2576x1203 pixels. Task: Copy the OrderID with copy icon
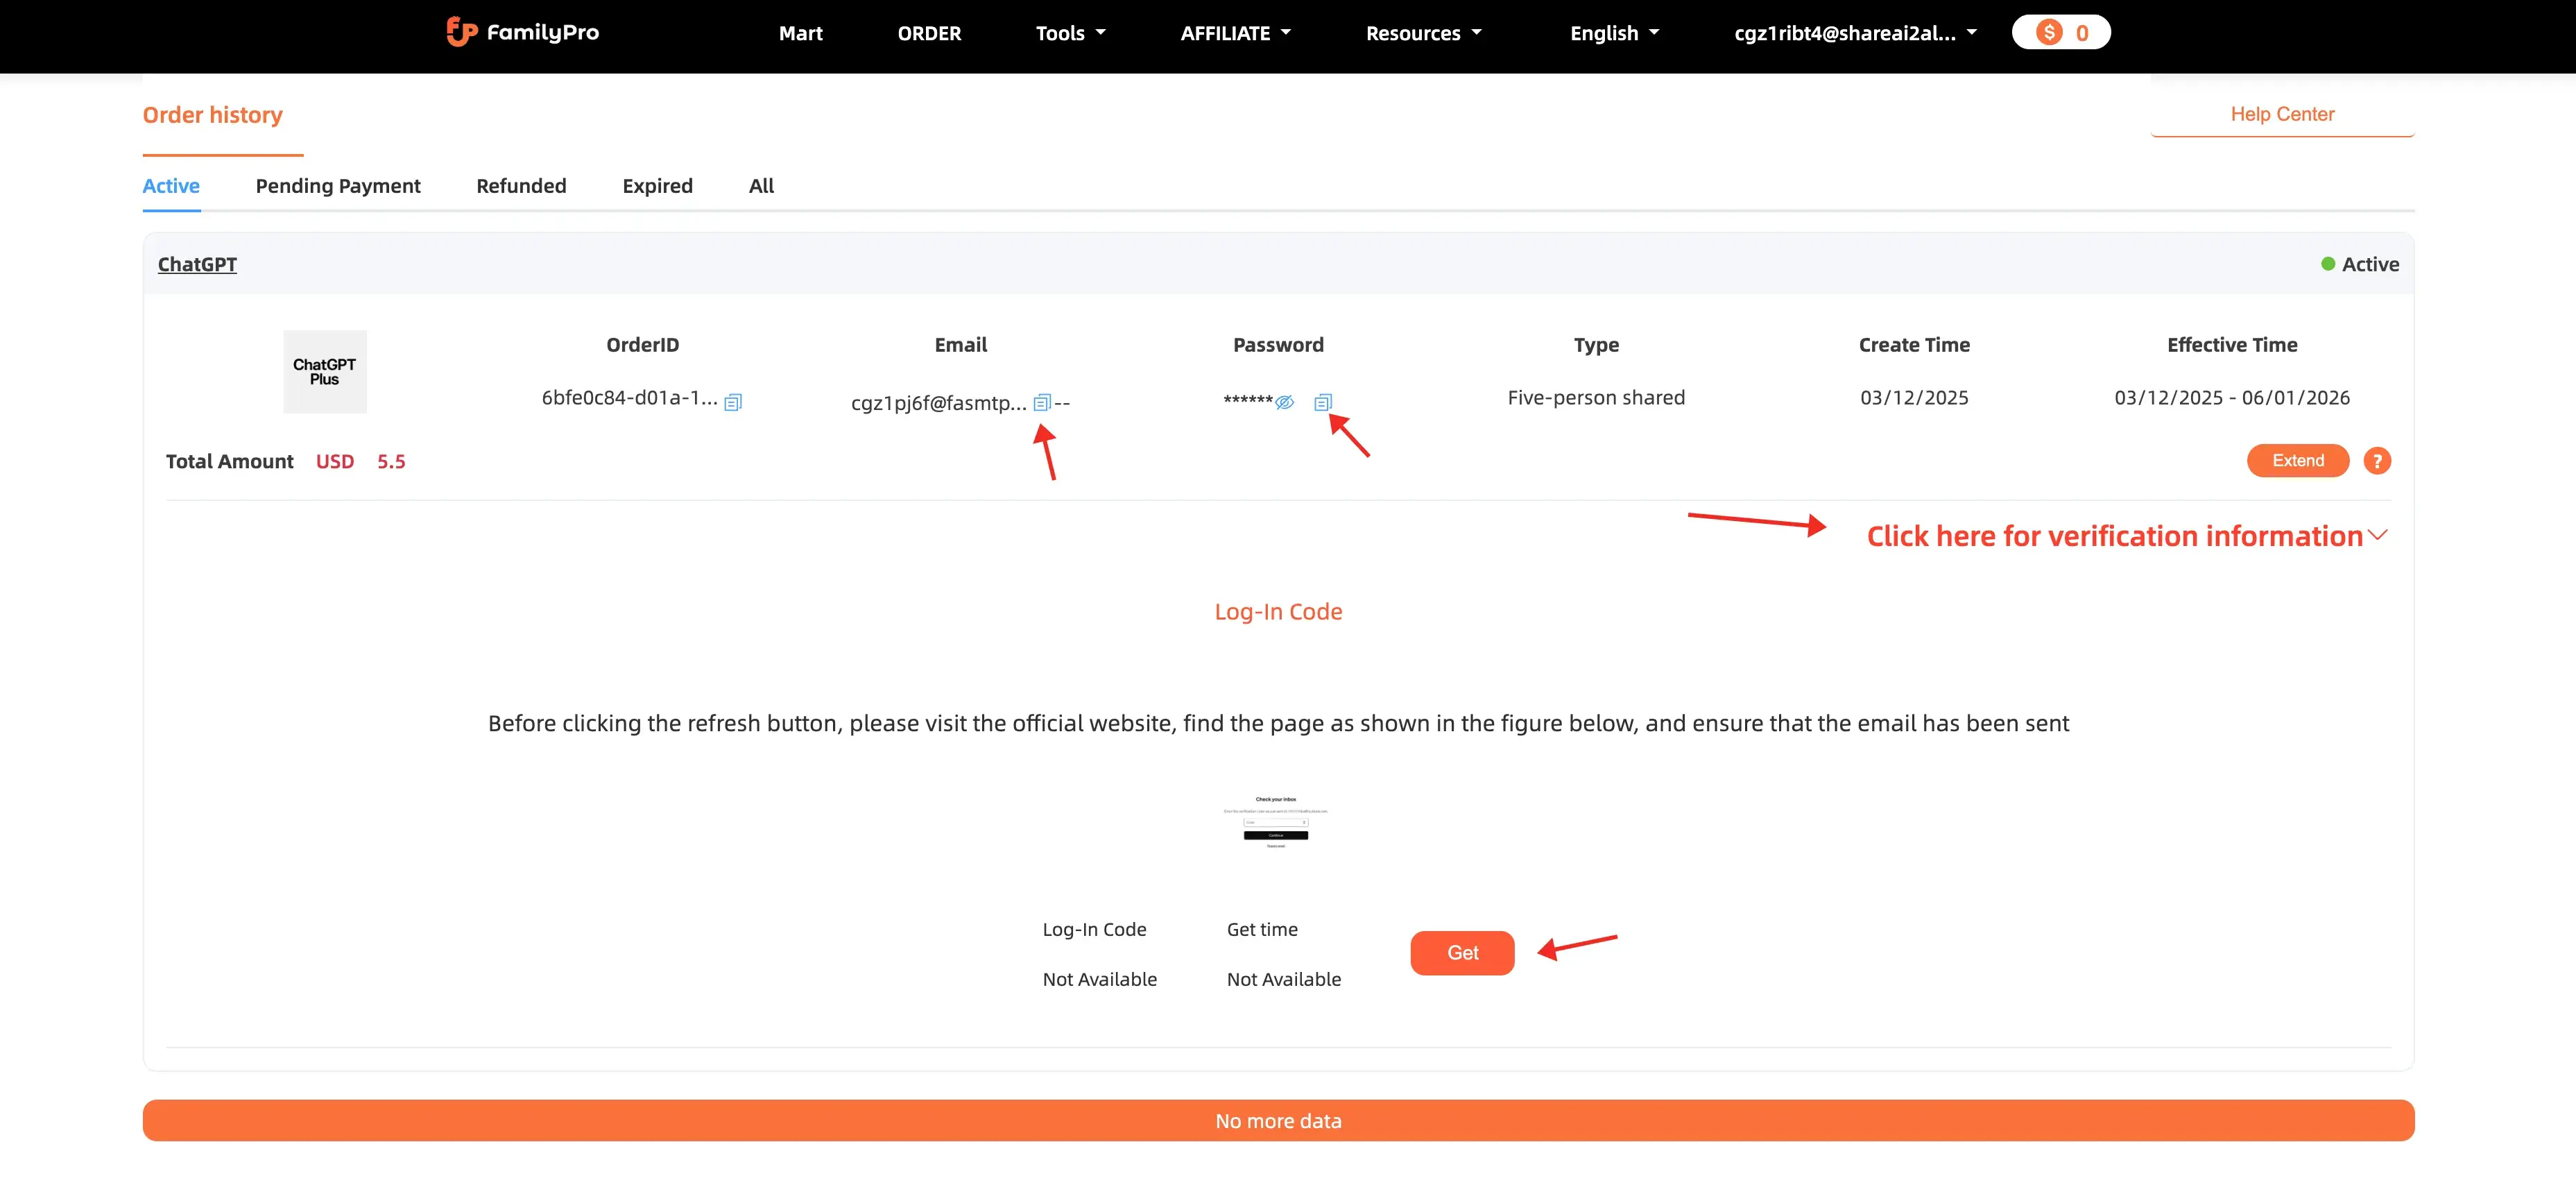click(x=733, y=402)
